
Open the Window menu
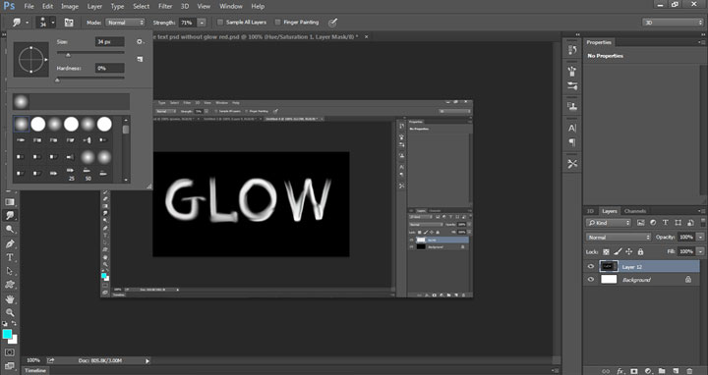coord(231,6)
